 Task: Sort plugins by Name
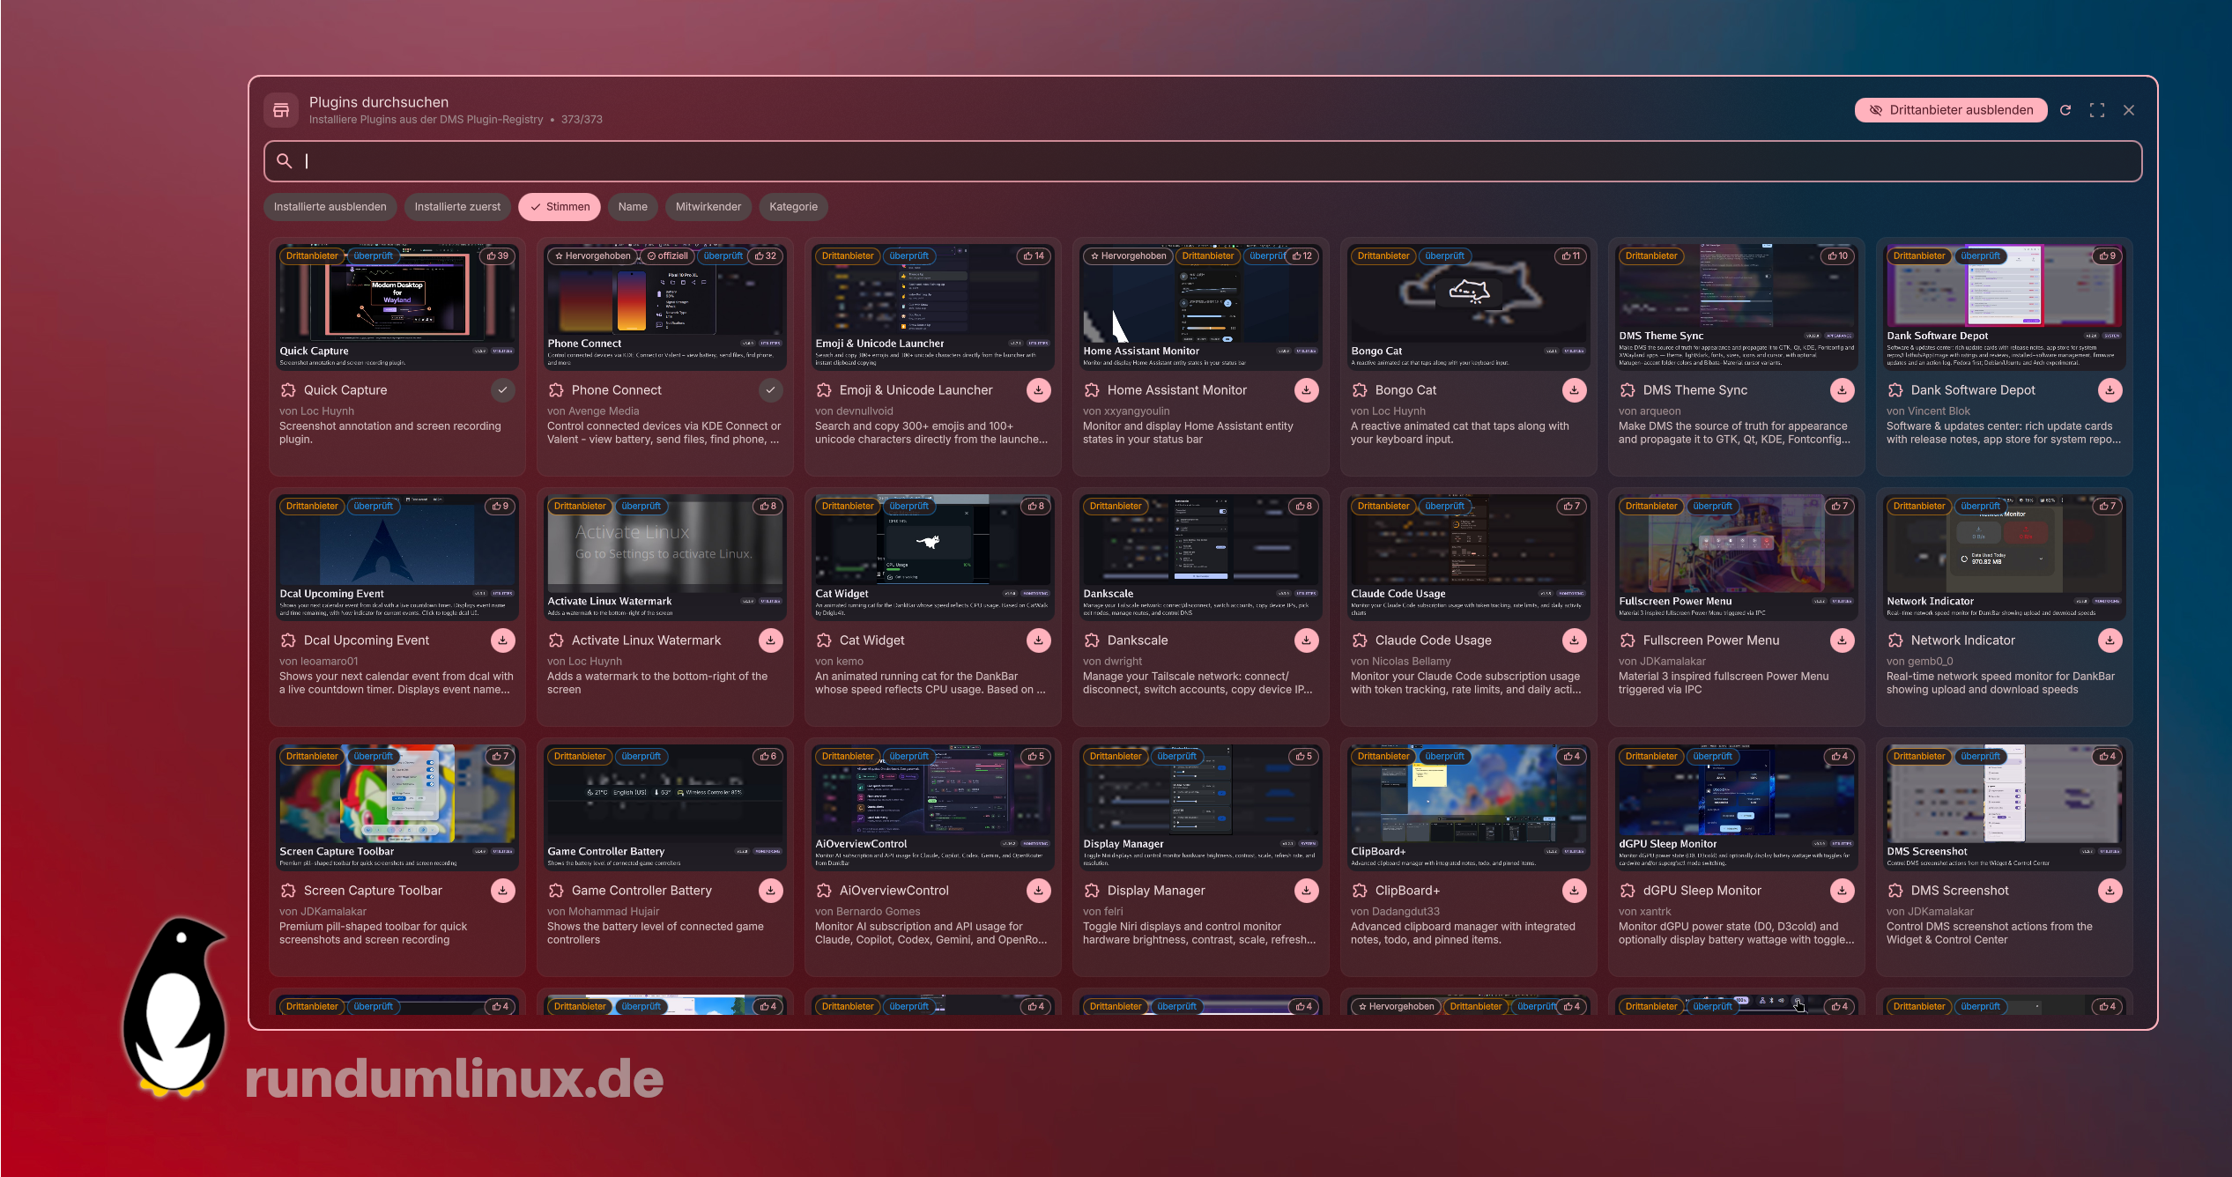[633, 207]
